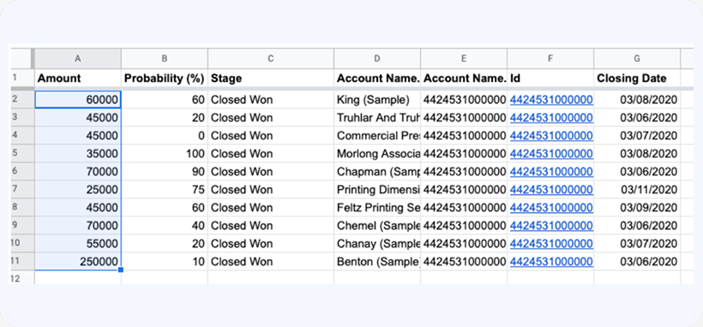Click the King (Sample) account cell
The height and width of the screenshot is (327, 703).
pos(377,100)
